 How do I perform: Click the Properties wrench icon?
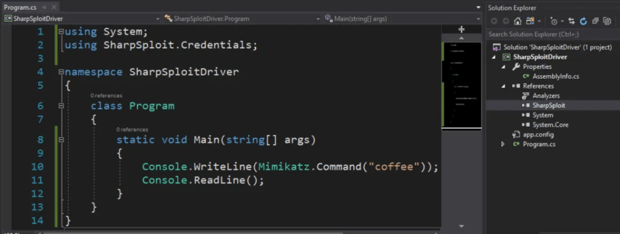pyautogui.click(x=516, y=67)
